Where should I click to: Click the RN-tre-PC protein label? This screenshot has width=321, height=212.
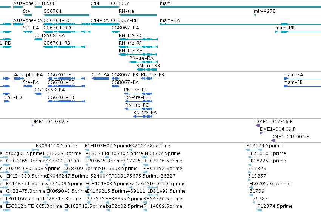(137, 105)
